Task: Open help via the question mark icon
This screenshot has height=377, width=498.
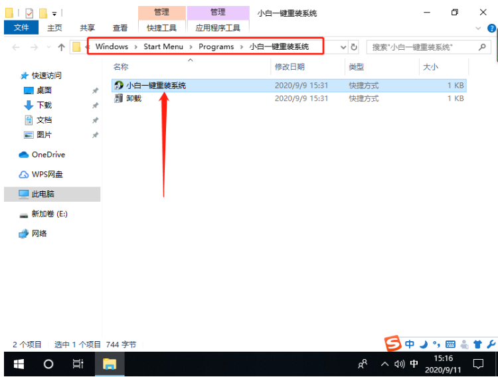Action: (x=491, y=29)
